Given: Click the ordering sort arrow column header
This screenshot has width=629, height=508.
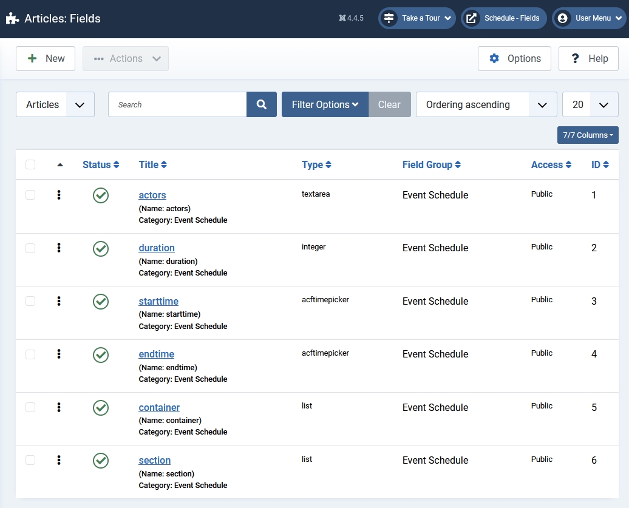Looking at the screenshot, I should pos(59,164).
